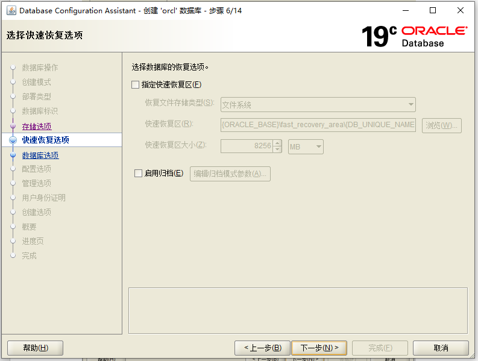
Task: Click the 配置选项 step in sidebar
Action: 36,169
